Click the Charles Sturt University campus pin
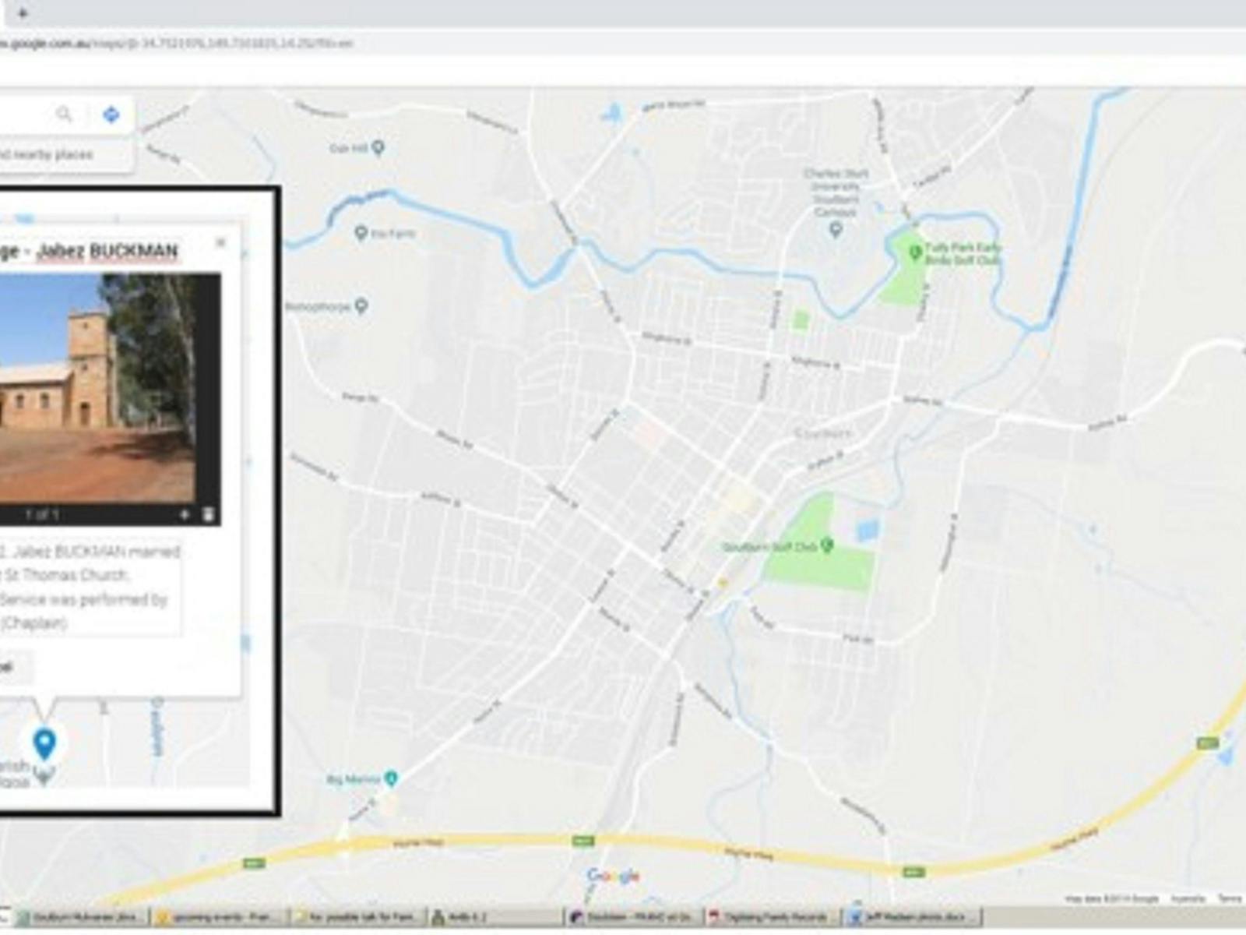The height and width of the screenshot is (935, 1246). coord(836,229)
